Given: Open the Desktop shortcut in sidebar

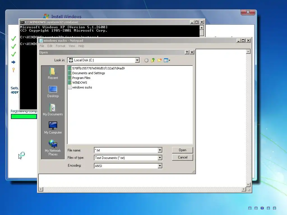Looking at the screenshot, I should point(53,92).
